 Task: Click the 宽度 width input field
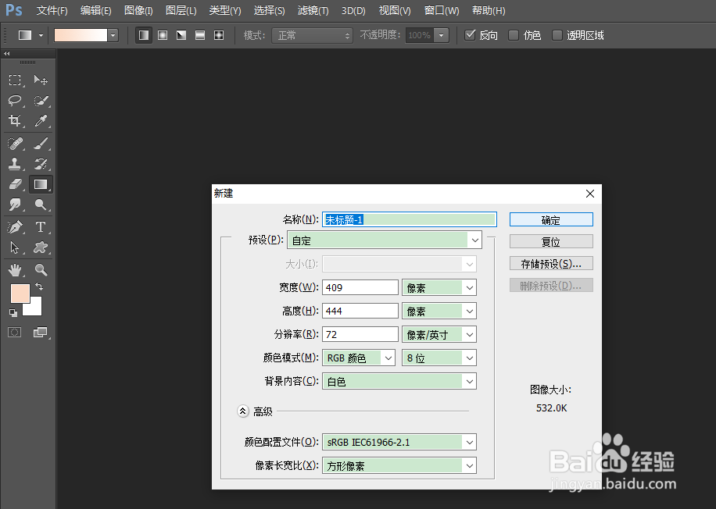pos(360,288)
